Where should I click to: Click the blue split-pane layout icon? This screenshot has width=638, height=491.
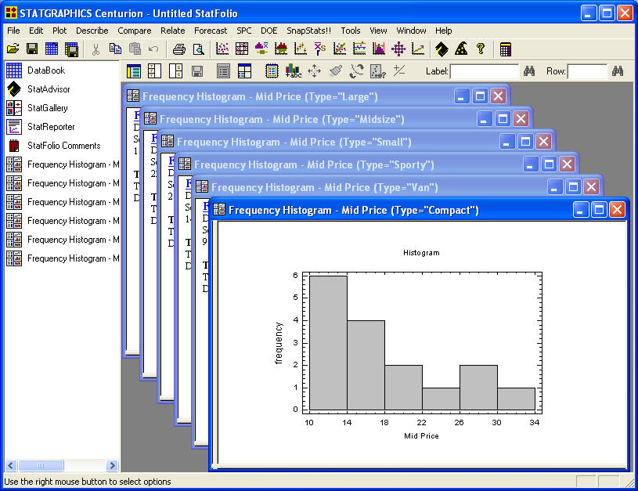click(244, 71)
